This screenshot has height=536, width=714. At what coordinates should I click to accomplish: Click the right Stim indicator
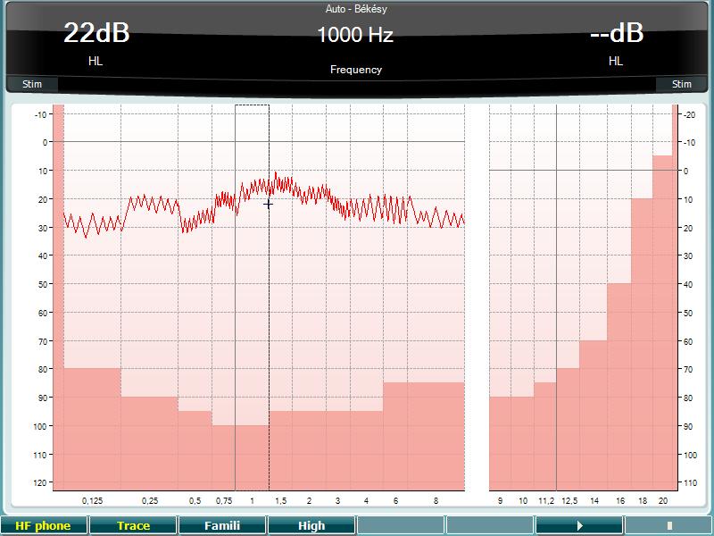coord(681,84)
